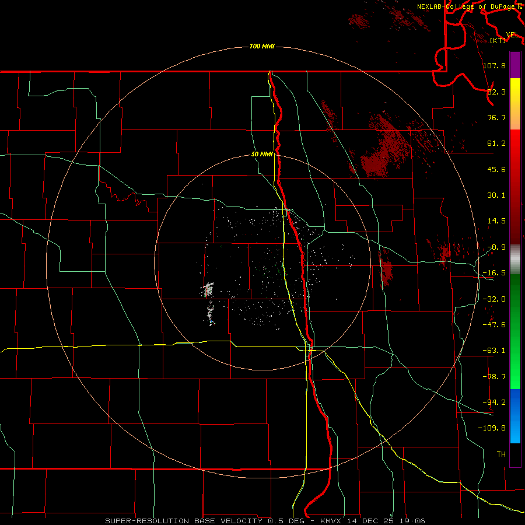Click the 50 NMI range ring label
525x525 pixels.
pos(262,155)
